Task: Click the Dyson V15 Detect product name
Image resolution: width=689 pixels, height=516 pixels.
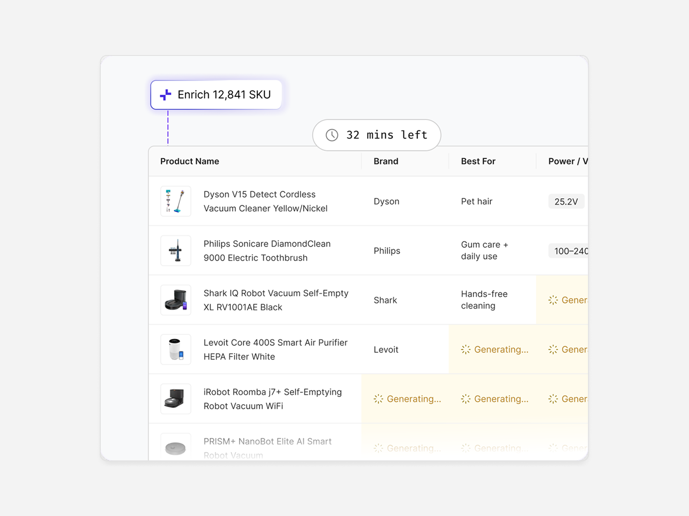Action: pyautogui.click(x=265, y=201)
